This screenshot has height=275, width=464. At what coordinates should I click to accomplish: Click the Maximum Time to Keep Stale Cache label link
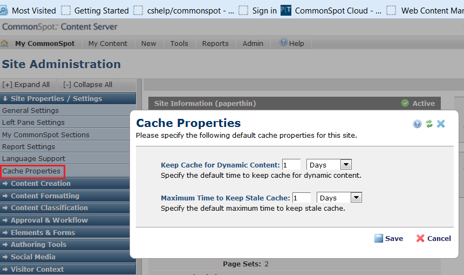tap(226, 198)
